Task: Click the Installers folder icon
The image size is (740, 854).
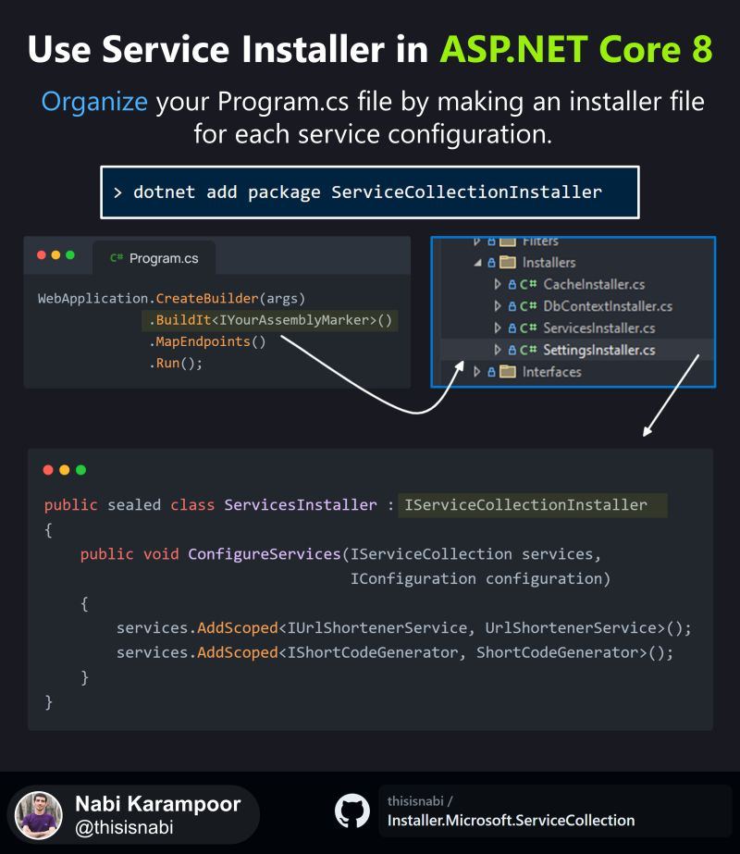Action: tap(508, 263)
